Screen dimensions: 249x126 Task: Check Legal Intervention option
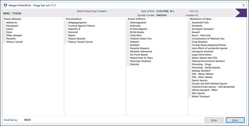point(190,55)
